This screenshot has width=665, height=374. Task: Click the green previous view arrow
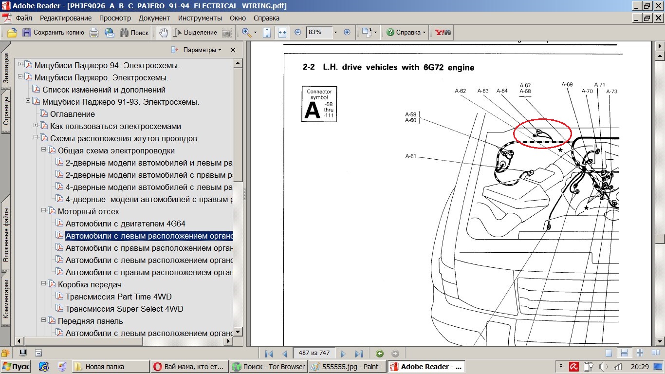pyautogui.click(x=380, y=354)
